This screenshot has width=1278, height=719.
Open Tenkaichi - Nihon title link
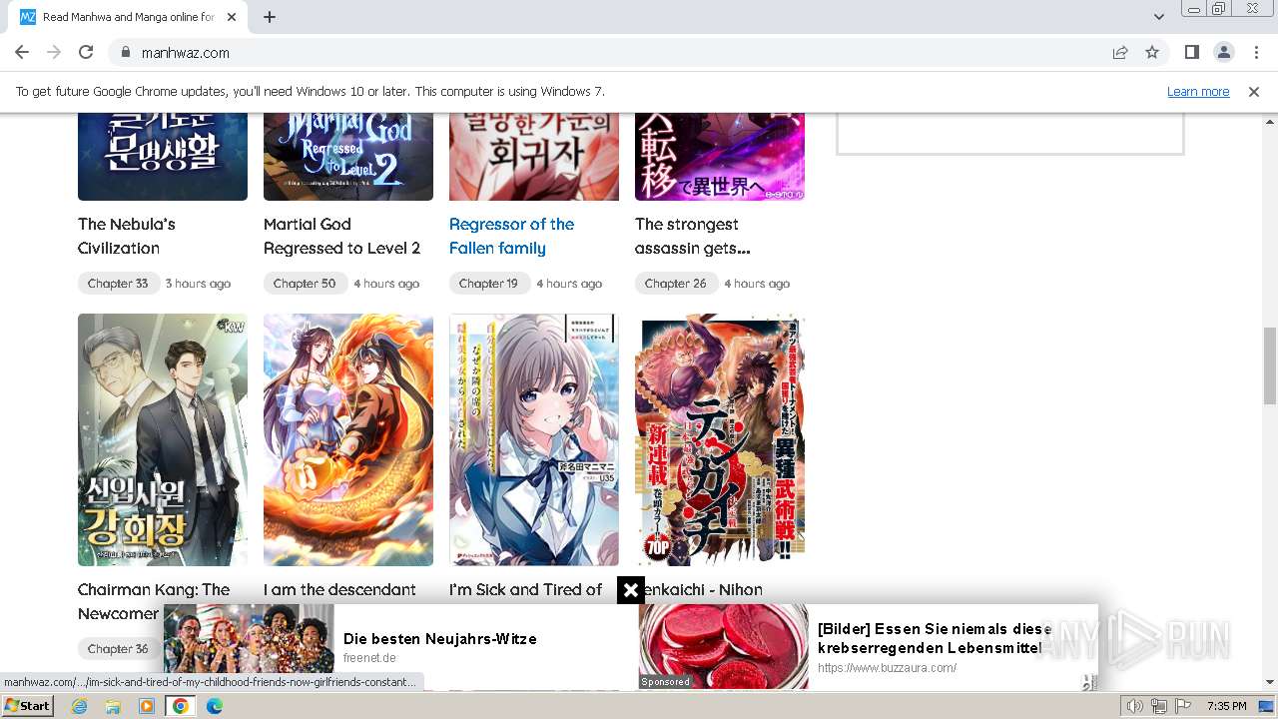point(704,590)
